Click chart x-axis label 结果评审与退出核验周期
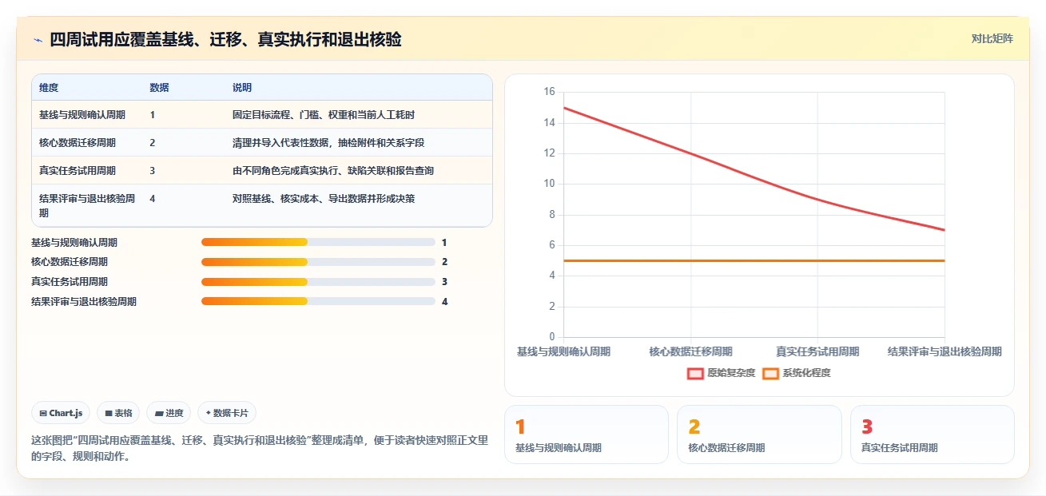 [x=945, y=351]
